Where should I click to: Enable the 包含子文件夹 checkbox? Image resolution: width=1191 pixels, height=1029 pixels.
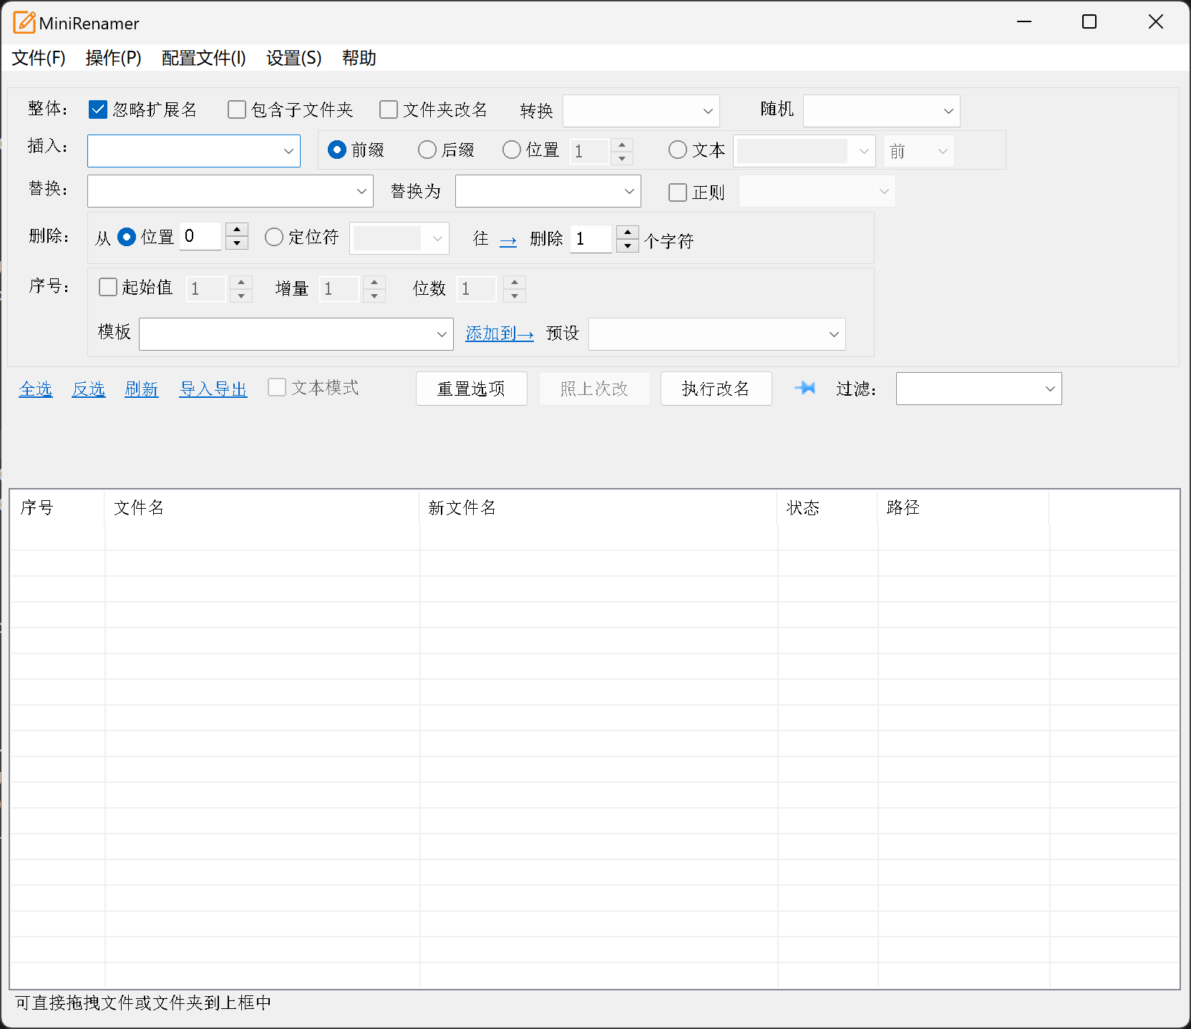pos(237,109)
